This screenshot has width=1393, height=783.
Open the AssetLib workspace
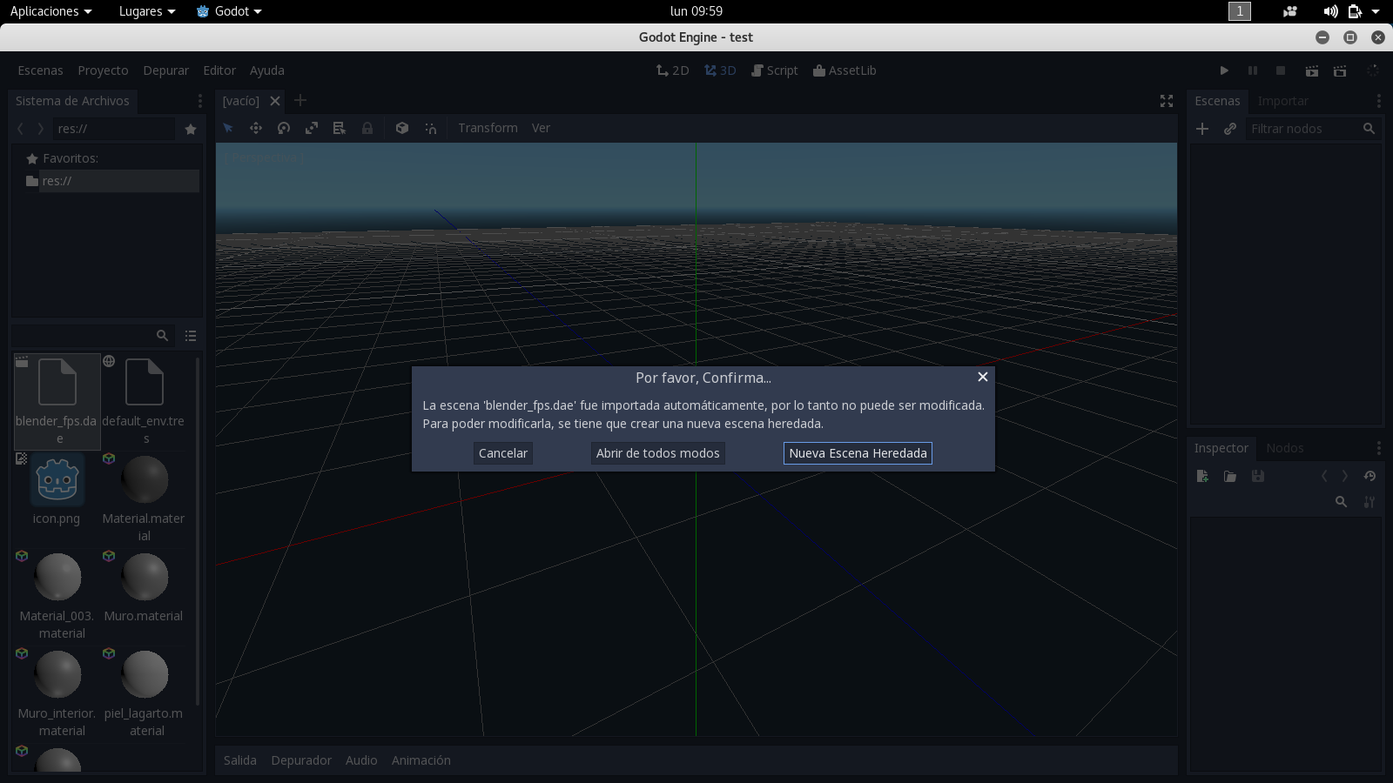pyautogui.click(x=845, y=70)
